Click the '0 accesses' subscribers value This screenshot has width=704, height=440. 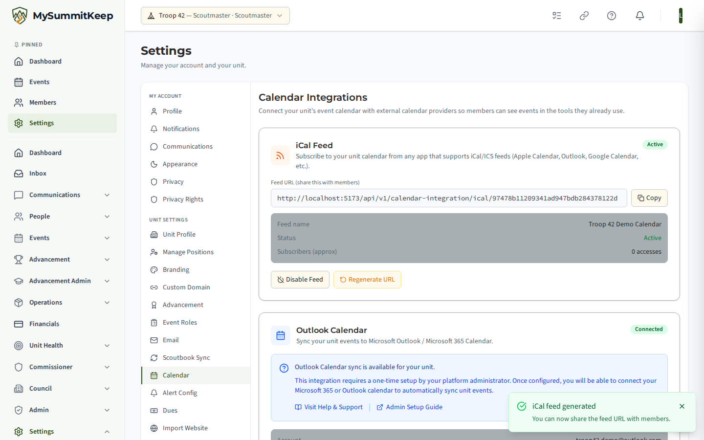click(646, 252)
